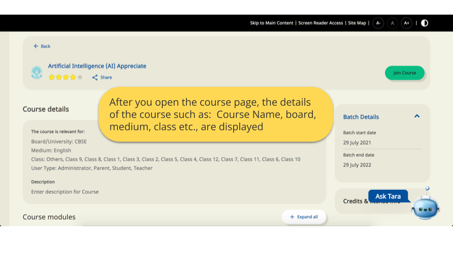Viewport: 453px width, 255px height.
Task: Open the Tara robot chatbot icon
Action: [426, 207]
